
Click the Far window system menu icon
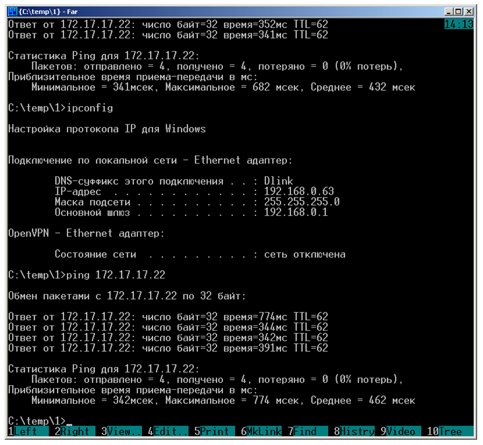click(x=12, y=11)
